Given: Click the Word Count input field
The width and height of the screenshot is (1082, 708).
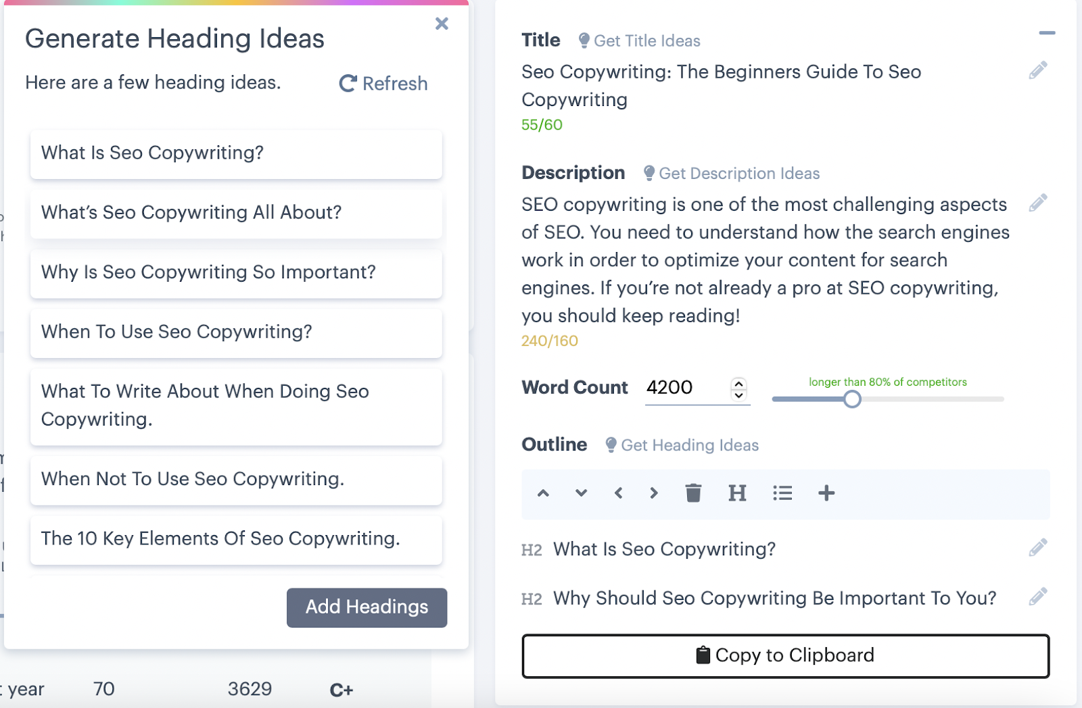Looking at the screenshot, I should [x=683, y=388].
